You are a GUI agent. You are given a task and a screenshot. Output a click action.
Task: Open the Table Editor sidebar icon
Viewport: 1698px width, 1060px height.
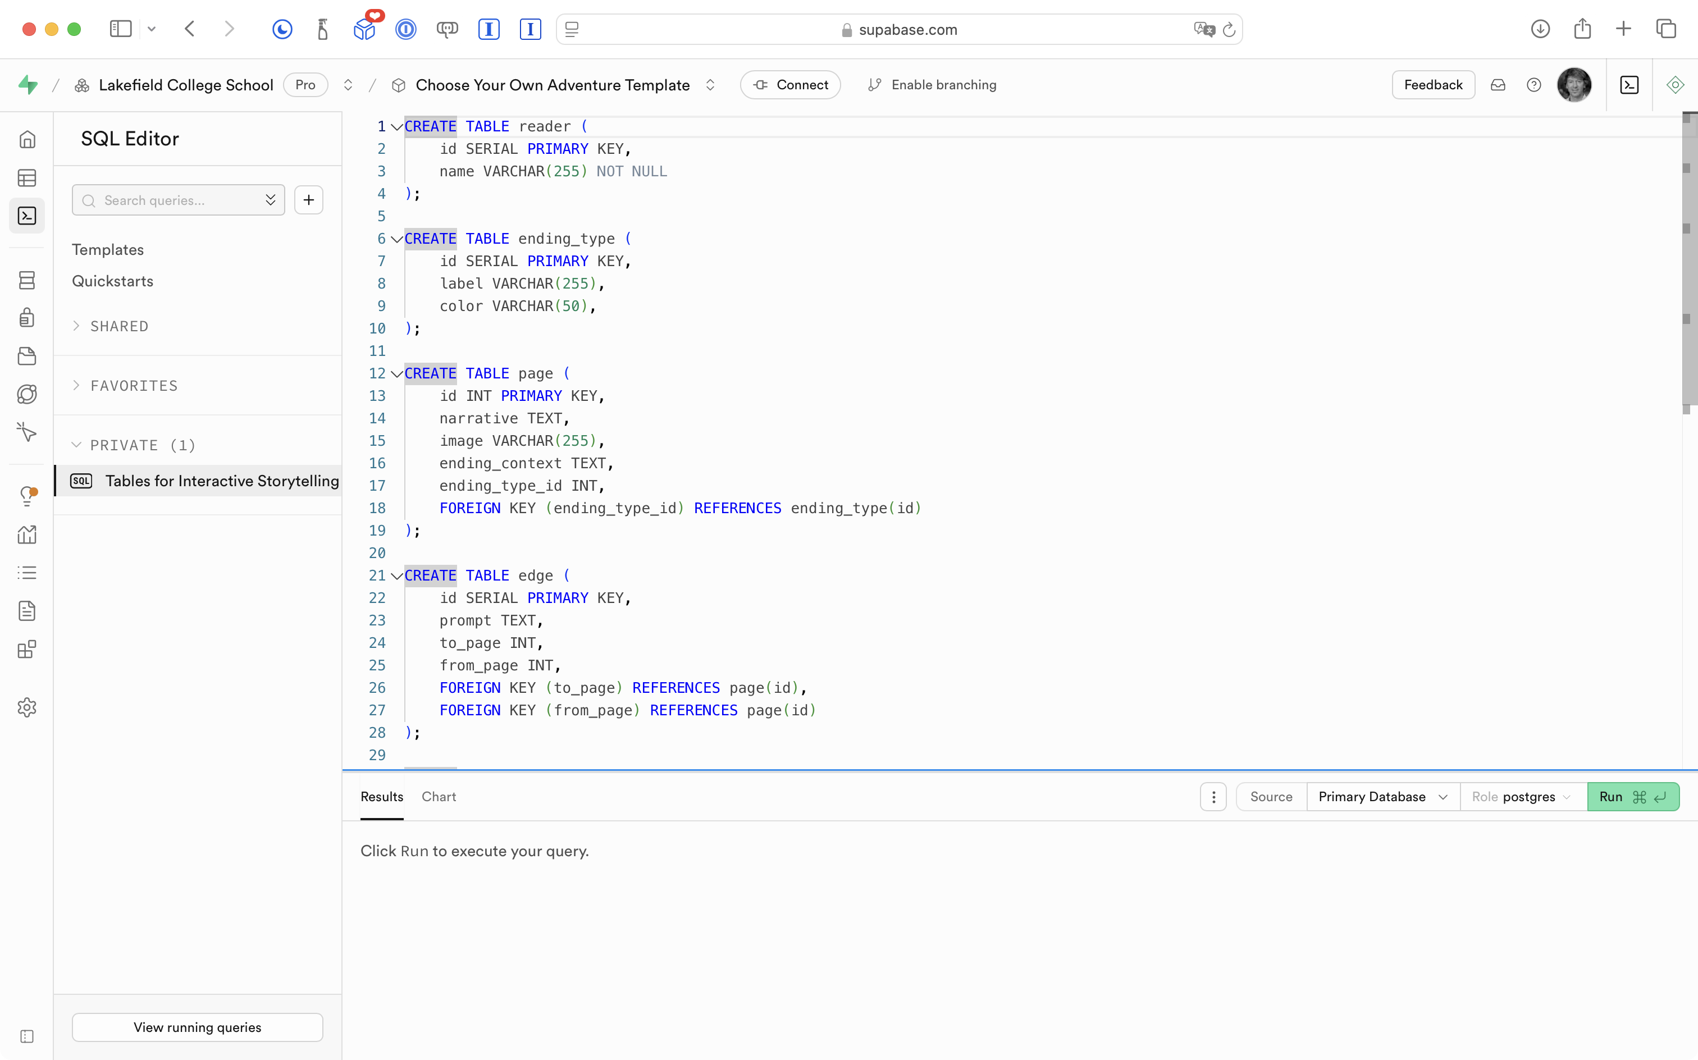[x=26, y=178]
